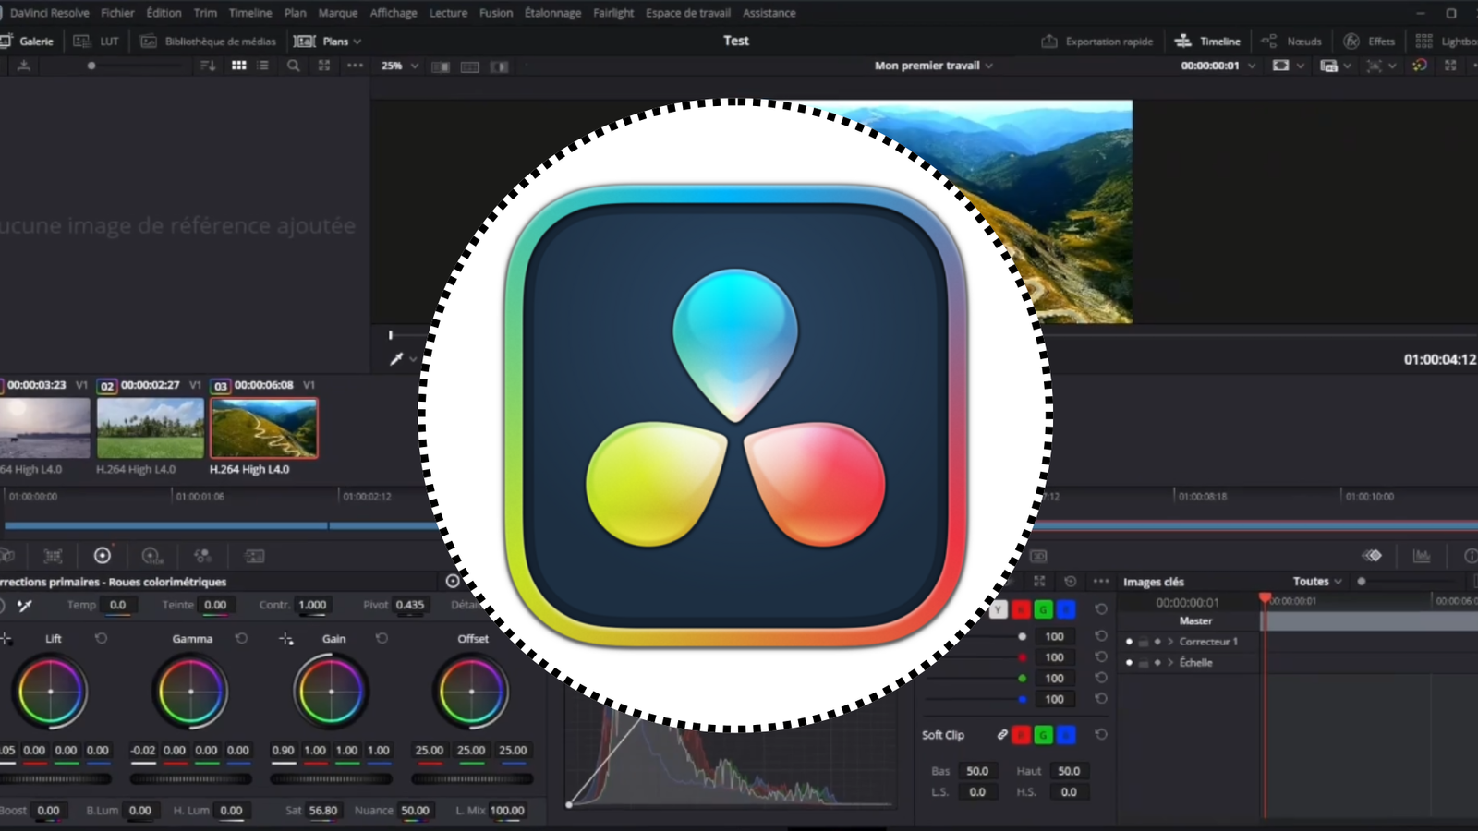Select the green channel button near Soft Clip
The width and height of the screenshot is (1478, 831).
(1045, 735)
